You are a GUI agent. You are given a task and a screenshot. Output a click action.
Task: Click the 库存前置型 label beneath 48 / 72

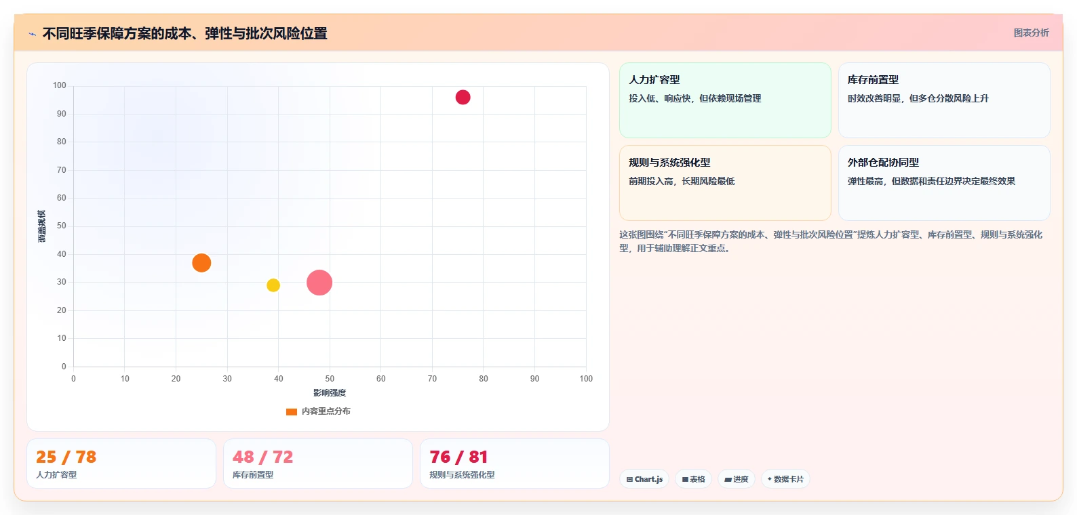click(x=253, y=475)
